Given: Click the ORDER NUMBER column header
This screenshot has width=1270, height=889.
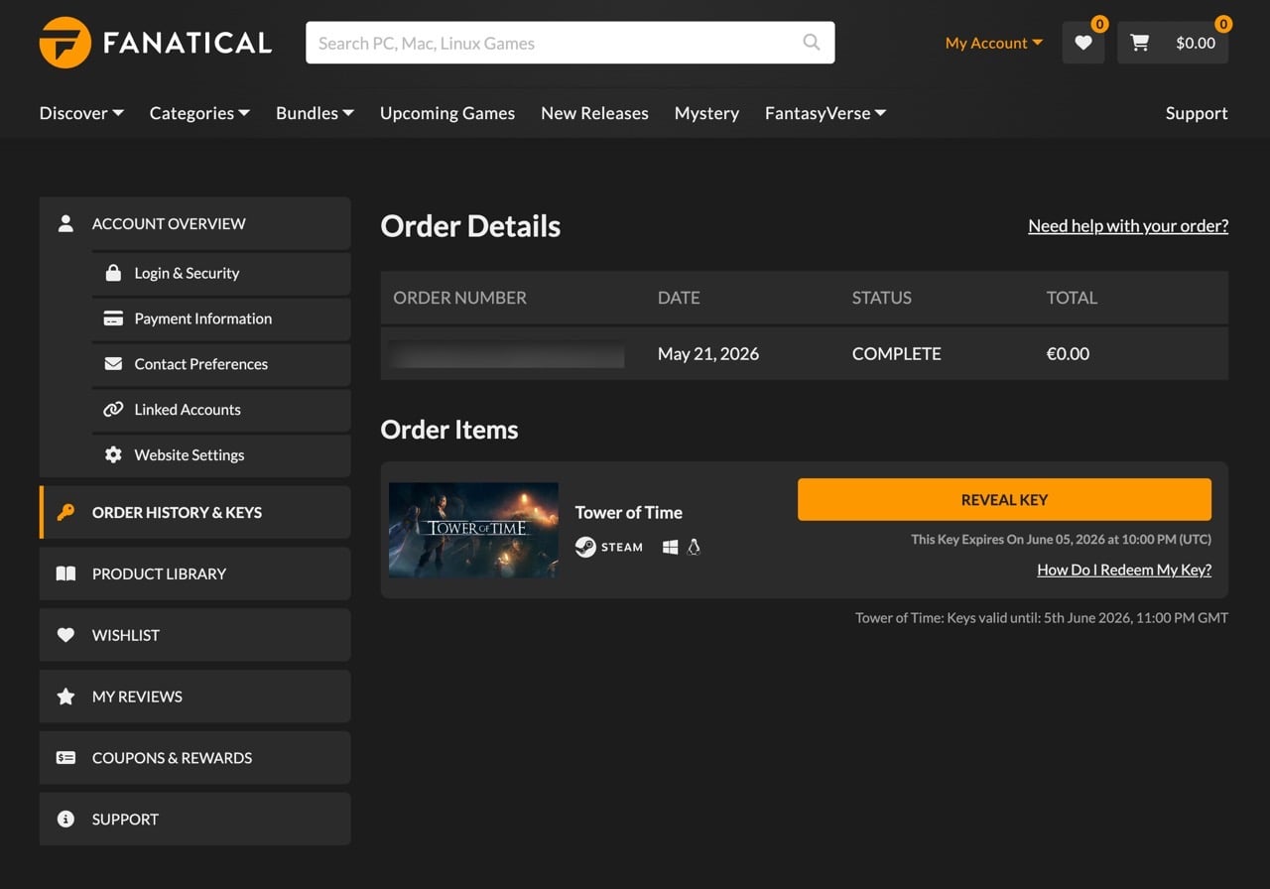Looking at the screenshot, I should [459, 298].
